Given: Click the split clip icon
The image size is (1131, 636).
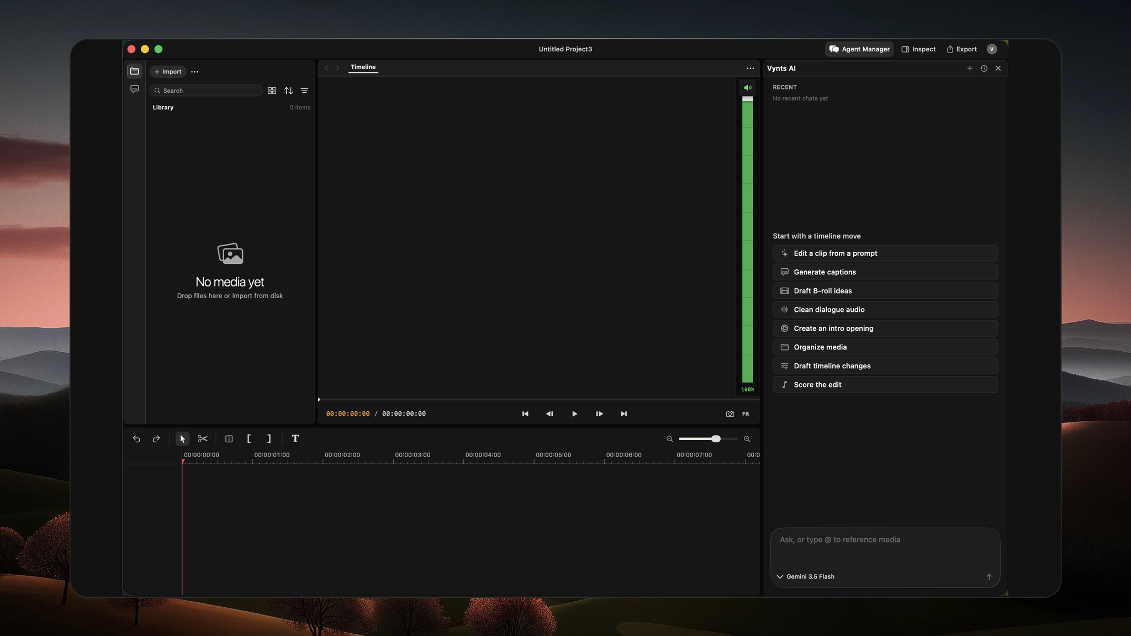Looking at the screenshot, I should [229, 439].
